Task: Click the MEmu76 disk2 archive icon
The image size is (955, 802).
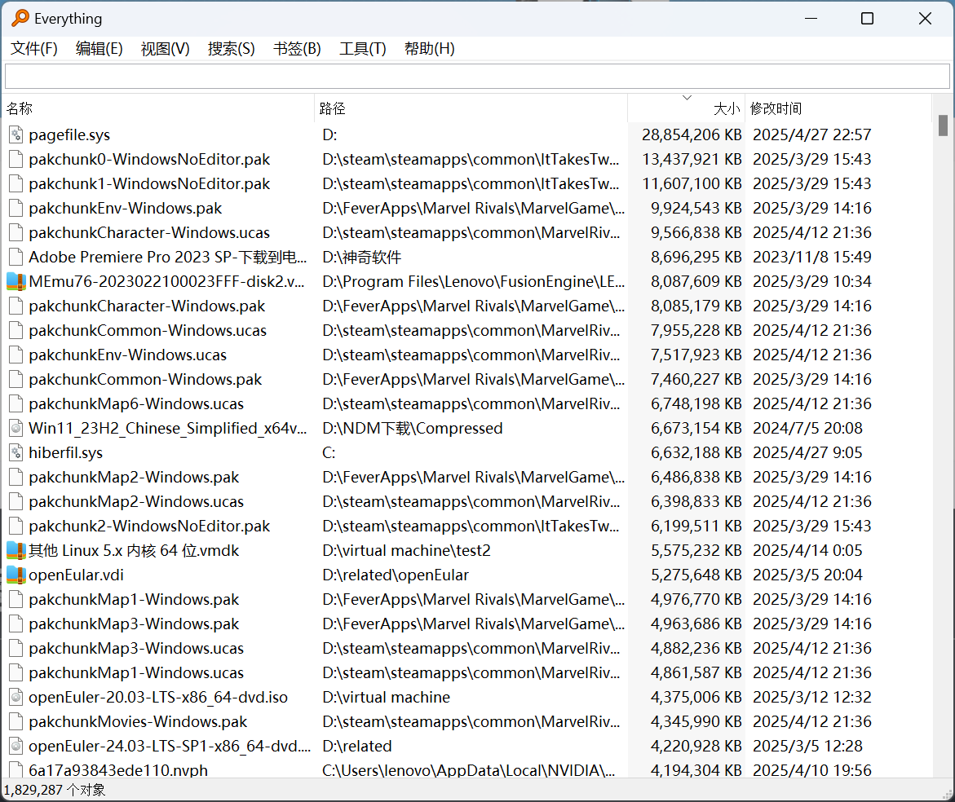Action: point(15,281)
